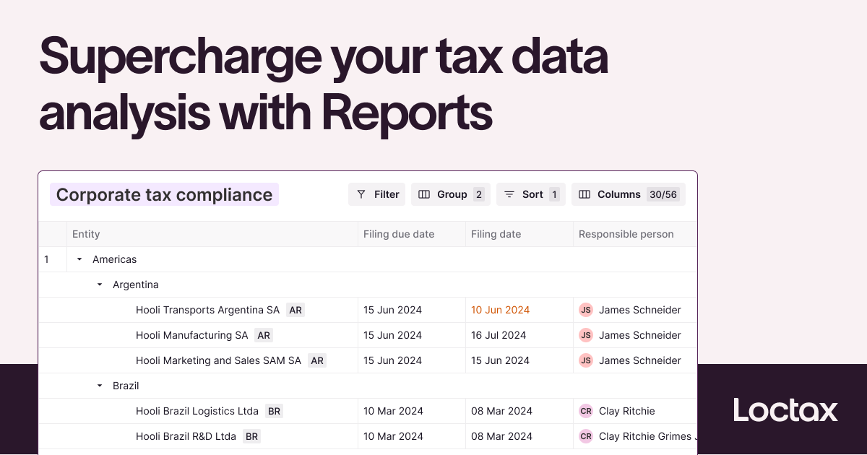Image resolution: width=867 pixels, height=455 pixels.
Task: Click Clay Ritchie's CR avatar
Action: click(585, 411)
